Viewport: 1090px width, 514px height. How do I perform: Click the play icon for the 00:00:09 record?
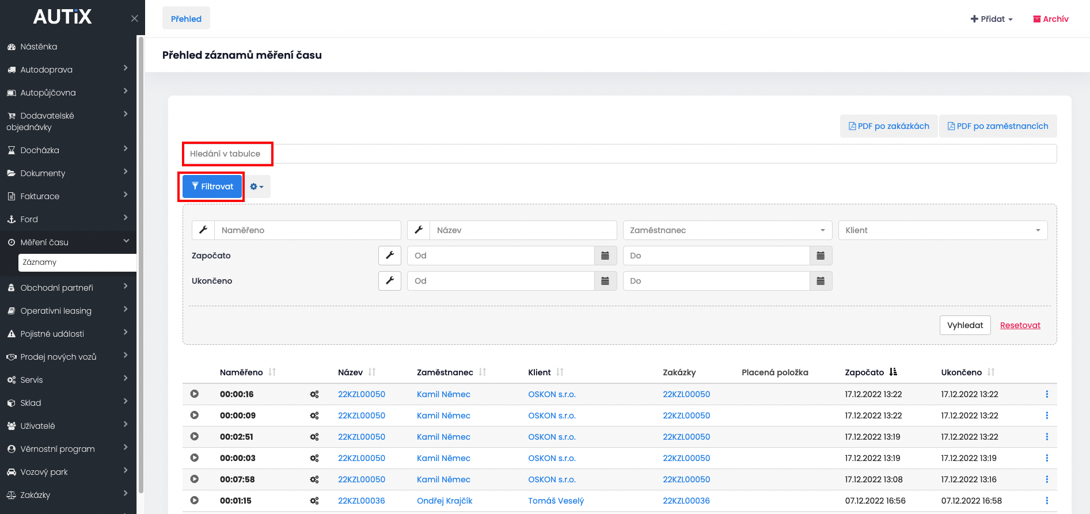195,416
